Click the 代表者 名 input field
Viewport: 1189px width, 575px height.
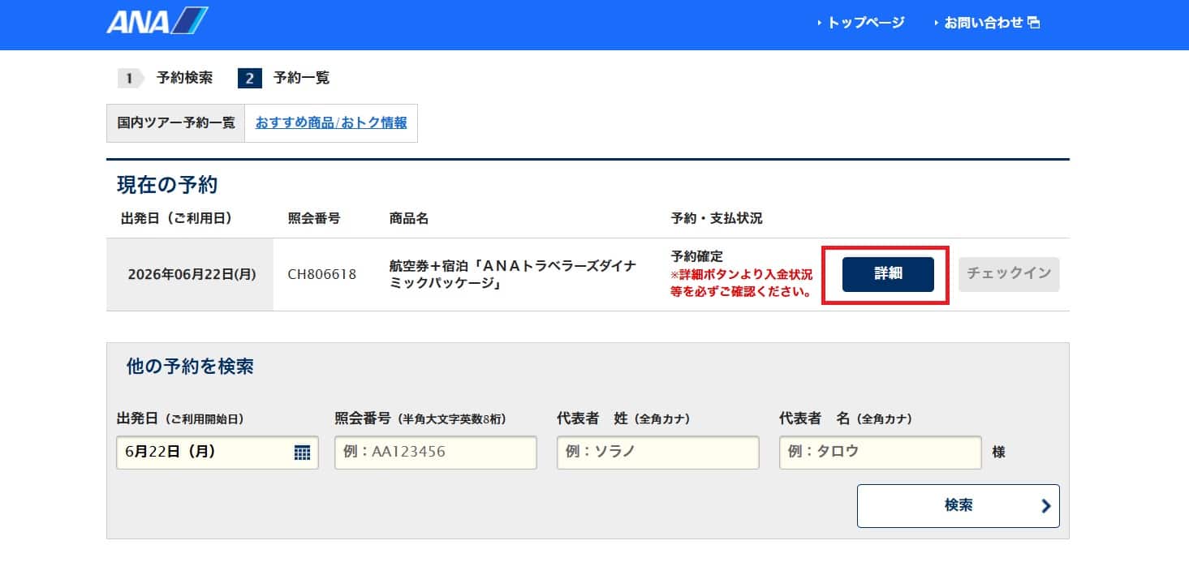coord(880,453)
